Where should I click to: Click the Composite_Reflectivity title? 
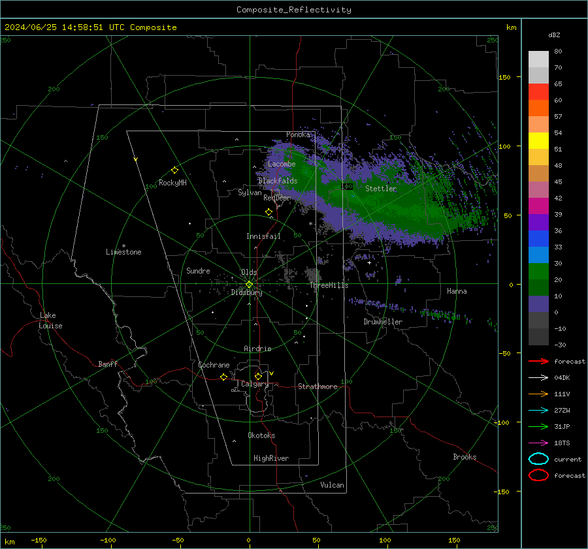[x=294, y=10]
